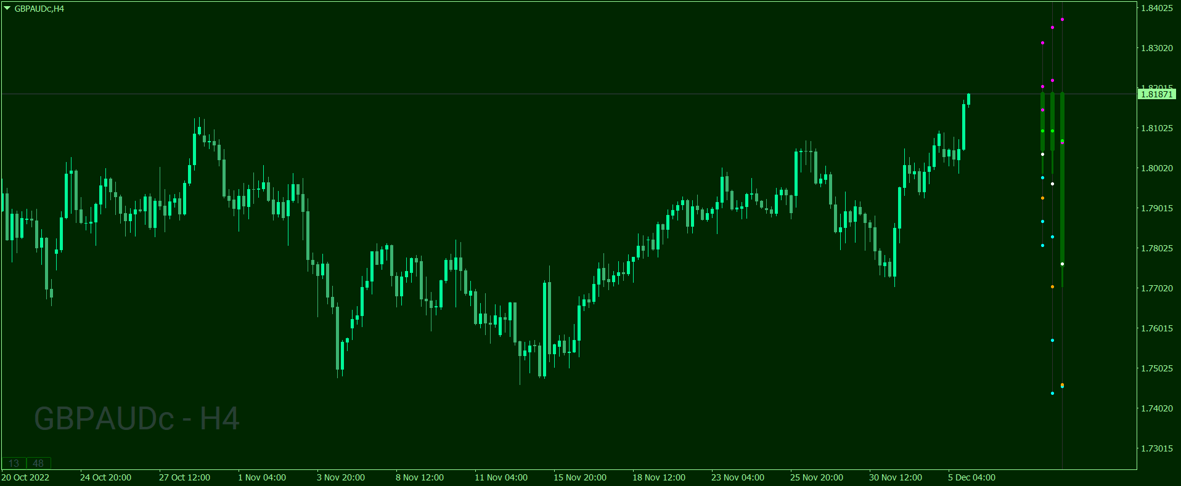The image size is (1181, 486).
Task: Select the 24 Oct 20:00 time label
Action: click(x=105, y=477)
